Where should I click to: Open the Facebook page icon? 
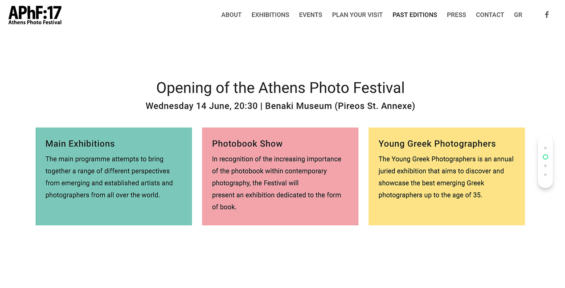[547, 15]
